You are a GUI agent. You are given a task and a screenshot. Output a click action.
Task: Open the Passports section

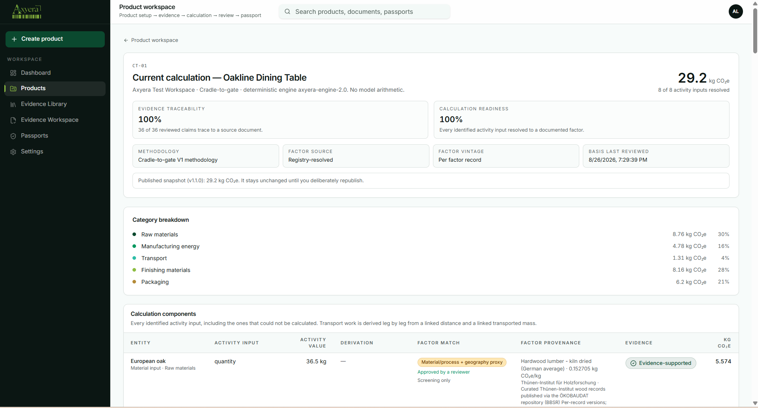55,136
